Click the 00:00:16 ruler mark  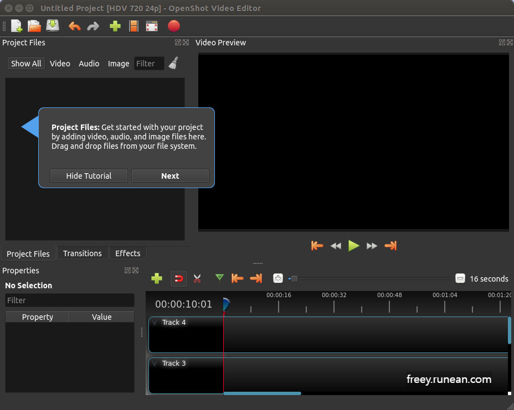pos(279,295)
